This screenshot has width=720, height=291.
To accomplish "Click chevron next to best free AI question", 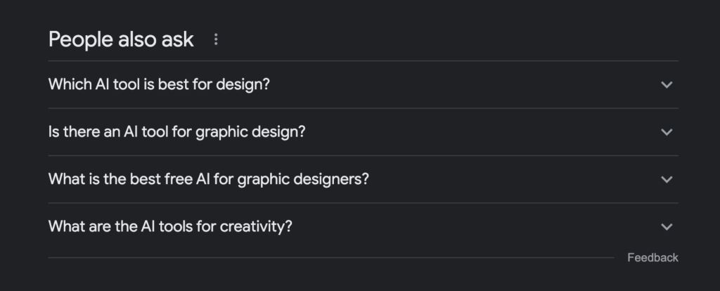I will click(667, 179).
